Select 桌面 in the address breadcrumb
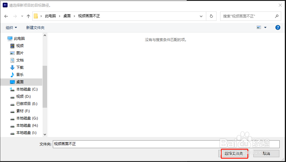This screenshot has height=162, width=286. coord(67,16)
